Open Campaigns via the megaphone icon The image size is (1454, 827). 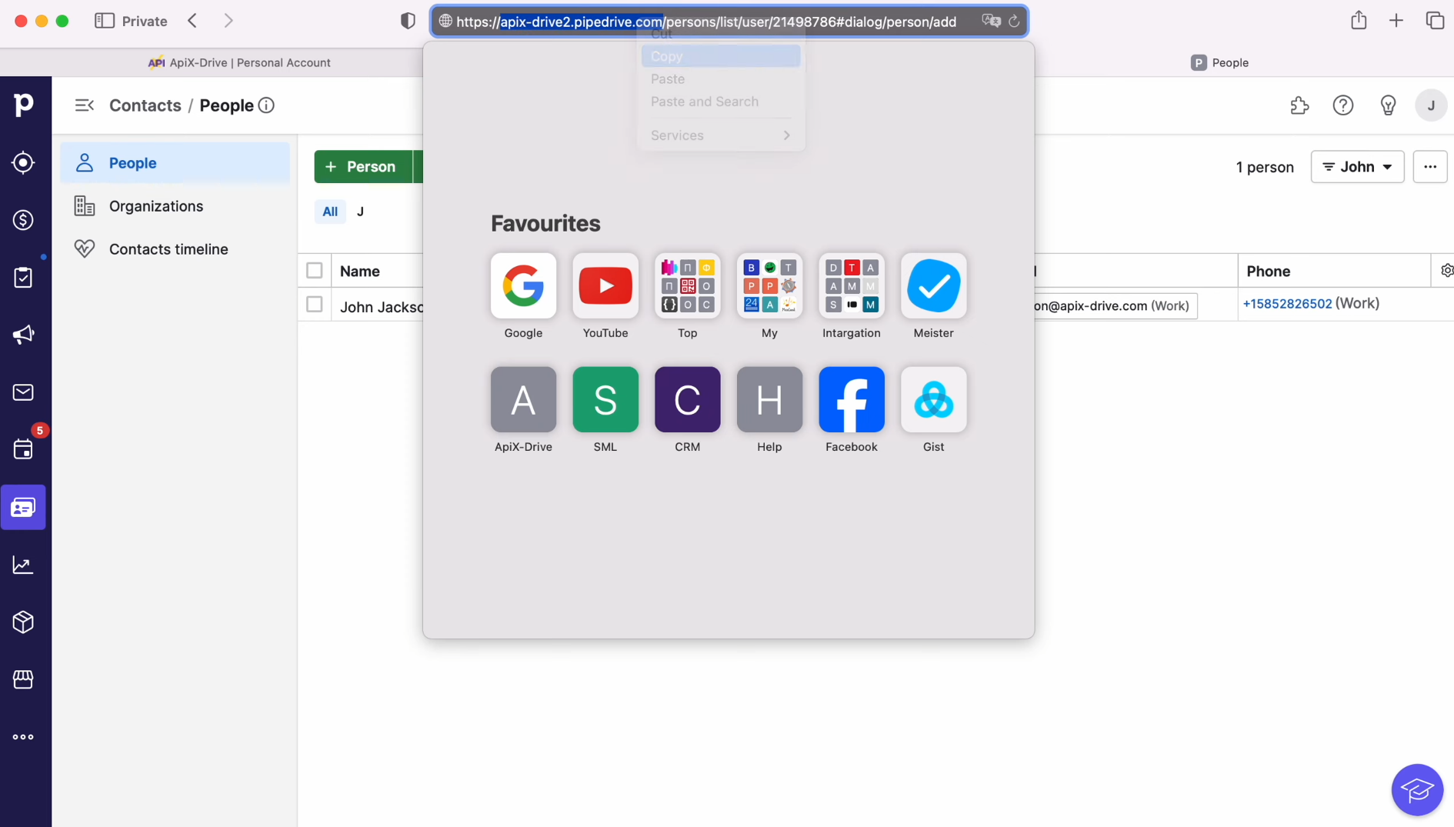coord(23,335)
